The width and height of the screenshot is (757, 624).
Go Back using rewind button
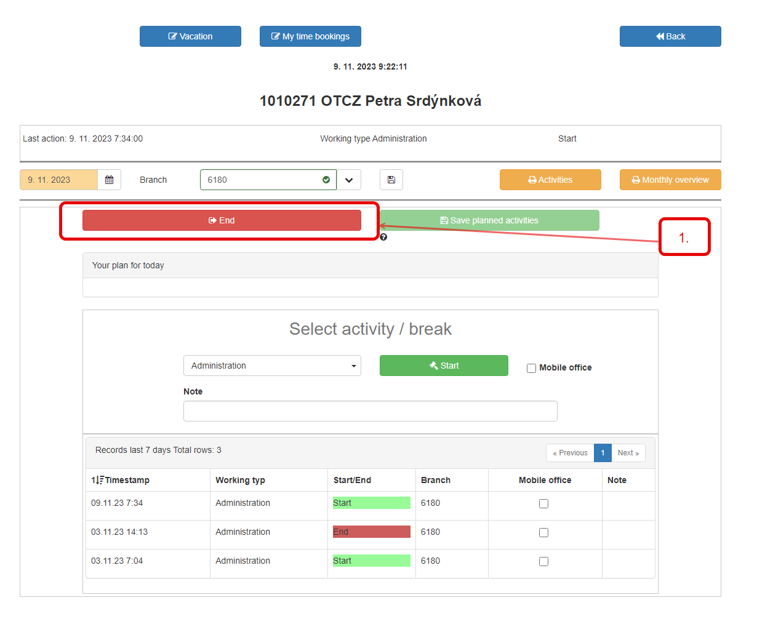(x=670, y=36)
